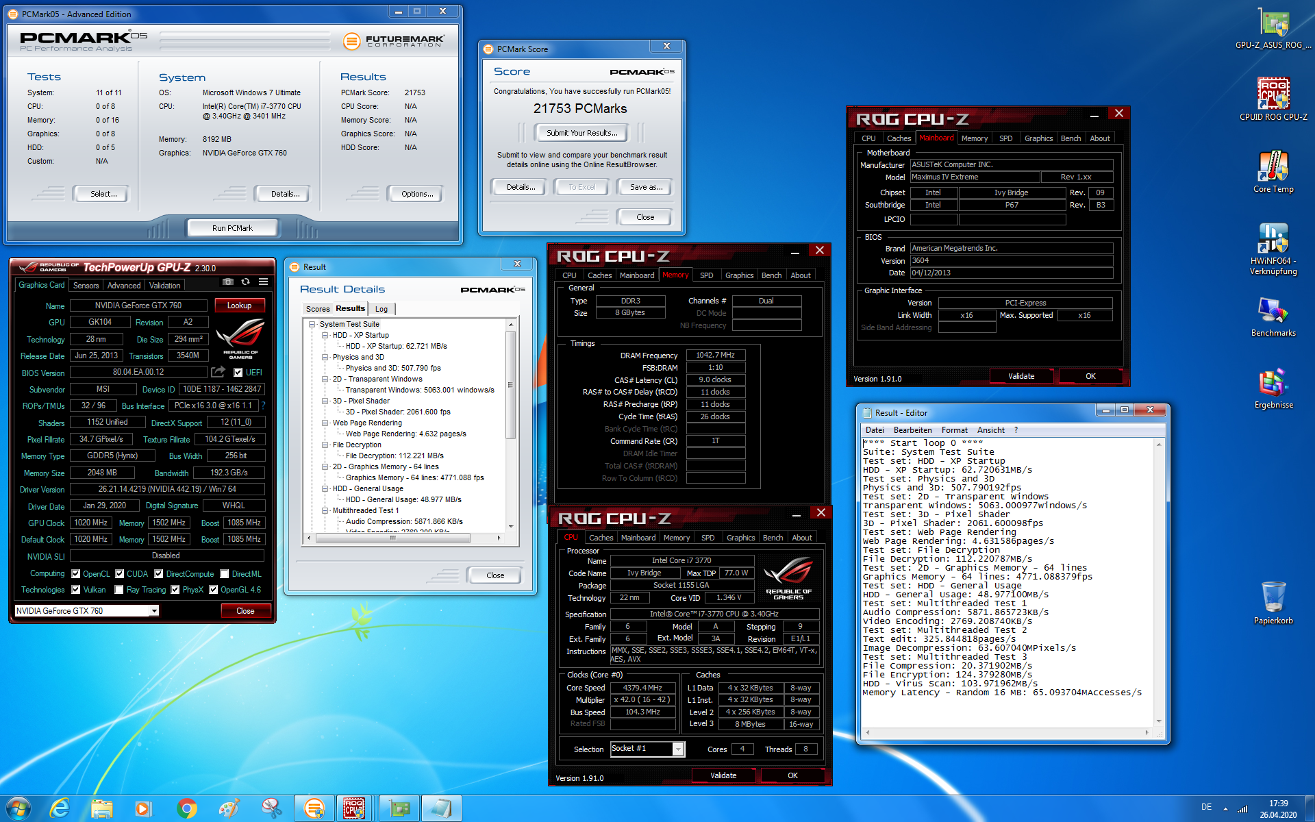Click horizontal scrollbar thumb in Result Details

pyautogui.click(x=392, y=538)
